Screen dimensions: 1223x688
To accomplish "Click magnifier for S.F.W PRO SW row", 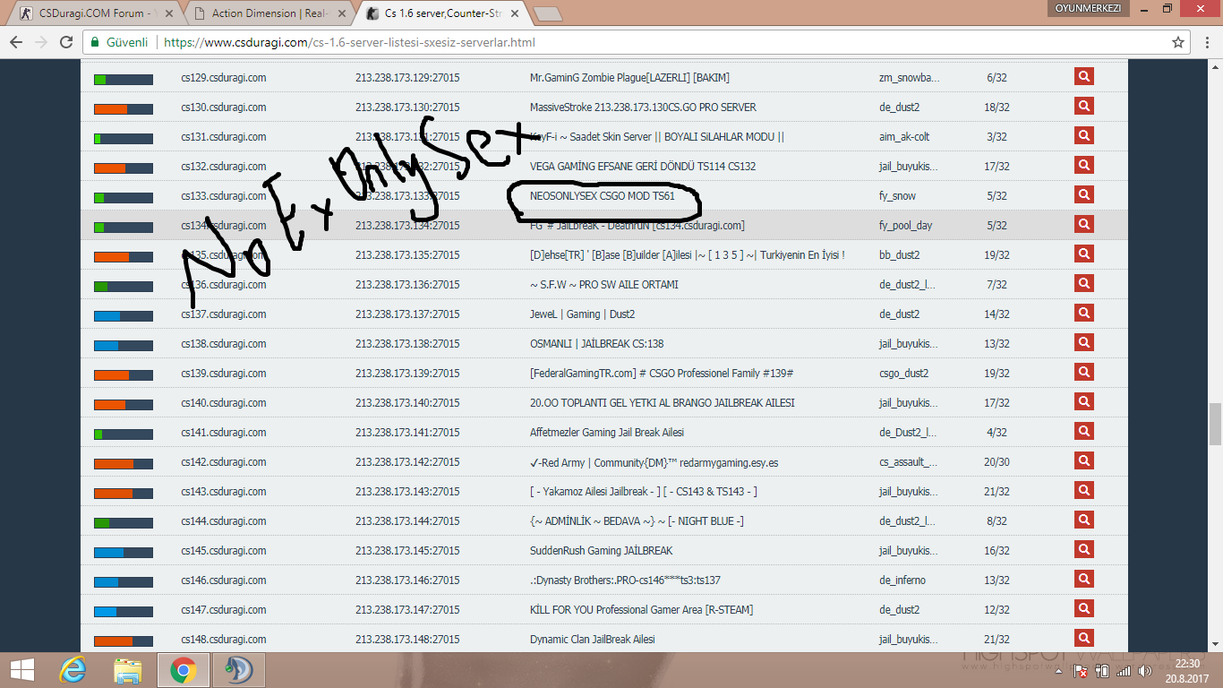I will coord(1084,284).
